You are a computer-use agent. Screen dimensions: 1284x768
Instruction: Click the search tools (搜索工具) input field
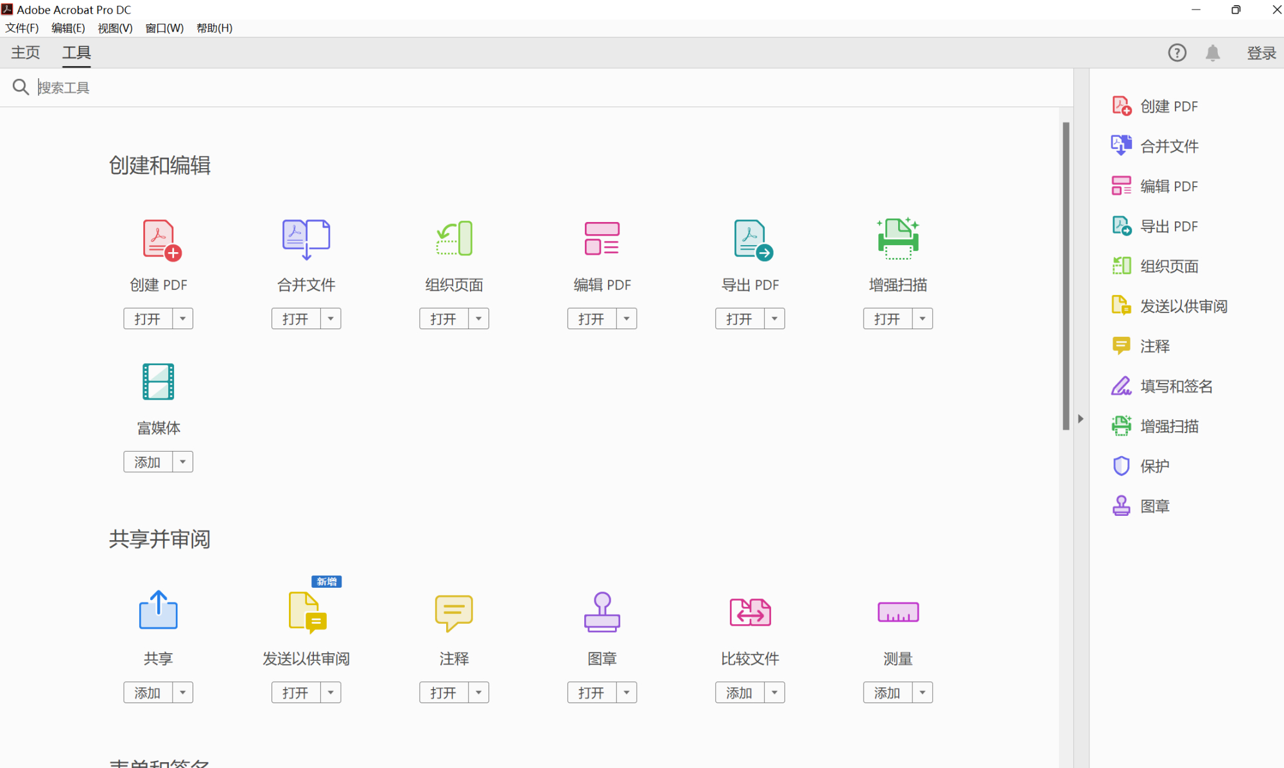tap(257, 87)
